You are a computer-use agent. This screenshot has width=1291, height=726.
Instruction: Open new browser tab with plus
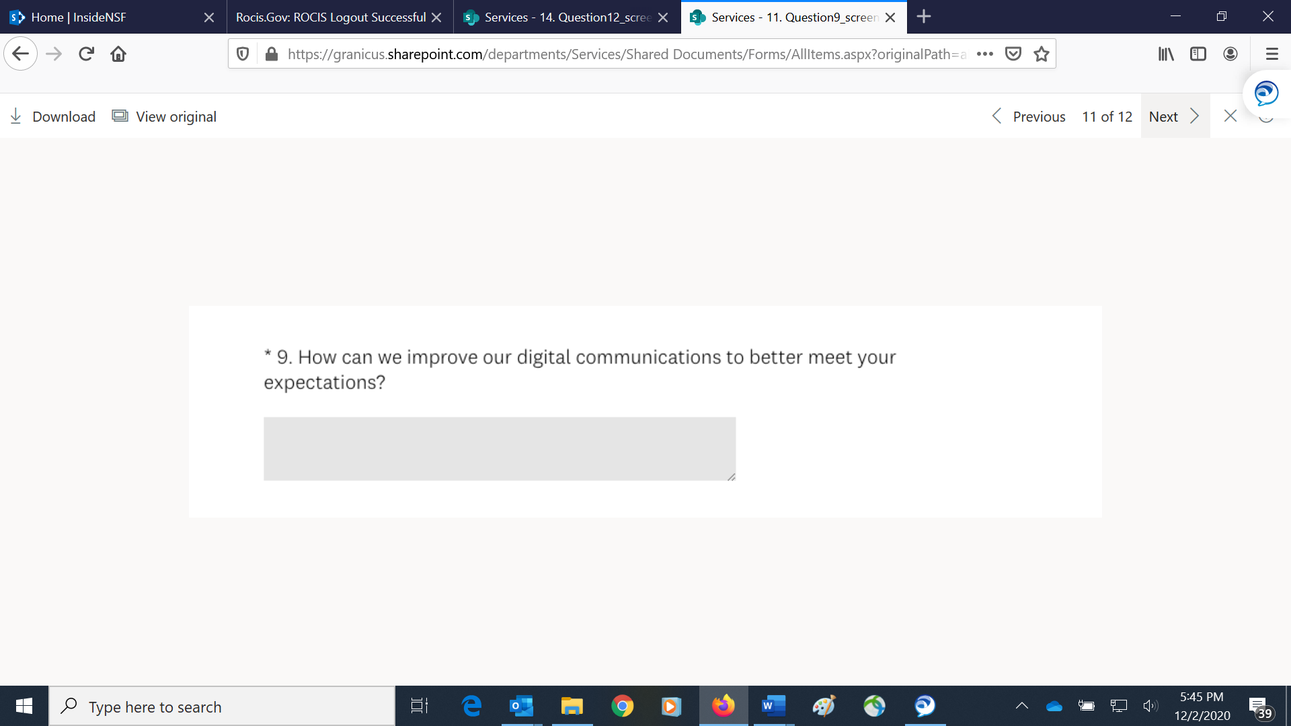click(924, 17)
